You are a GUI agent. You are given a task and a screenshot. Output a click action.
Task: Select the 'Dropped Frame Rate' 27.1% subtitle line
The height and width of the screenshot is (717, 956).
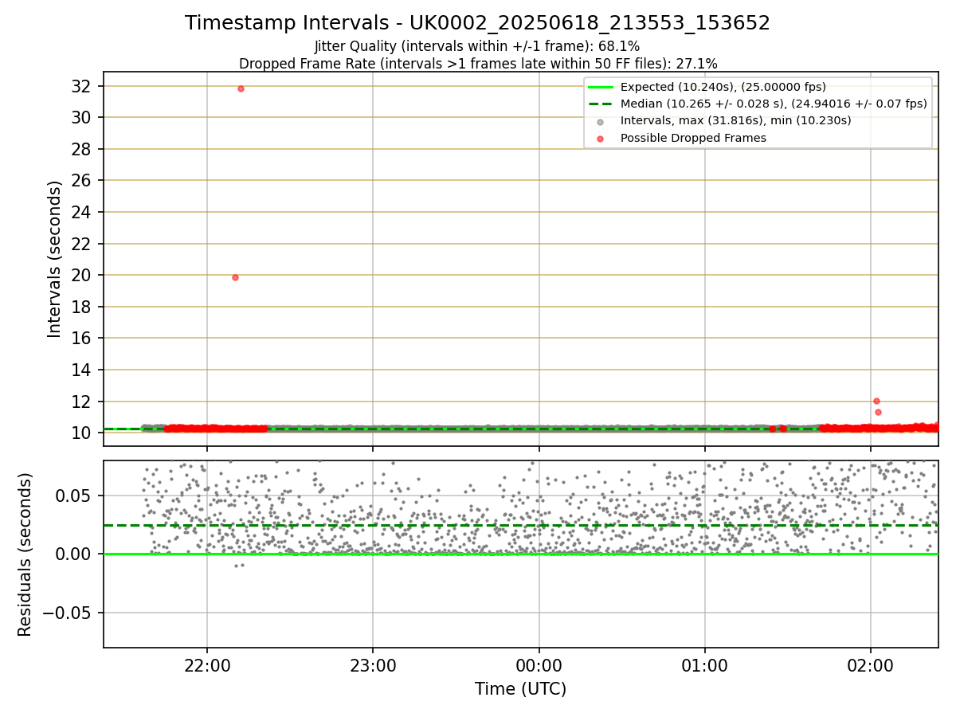tap(477, 64)
